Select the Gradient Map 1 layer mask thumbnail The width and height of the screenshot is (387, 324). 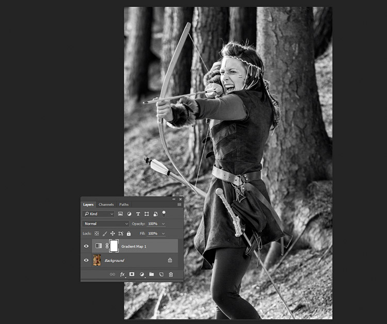[114, 246]
